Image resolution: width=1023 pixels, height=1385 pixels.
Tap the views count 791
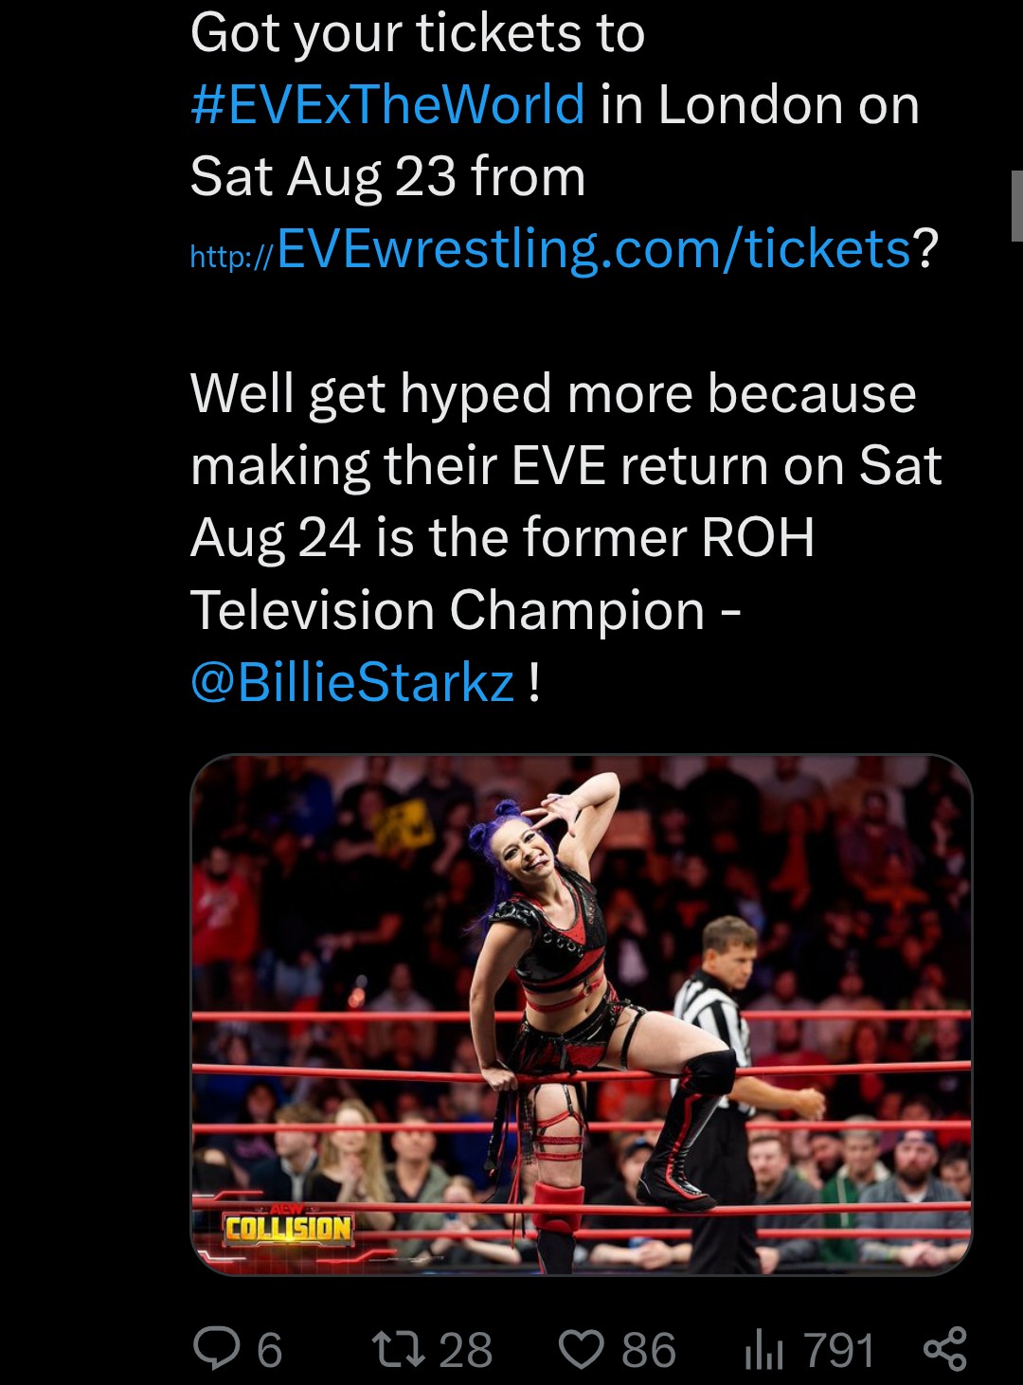click(x=838, y=1350)
